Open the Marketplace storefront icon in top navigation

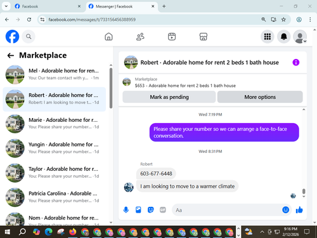tap(204, 37)
